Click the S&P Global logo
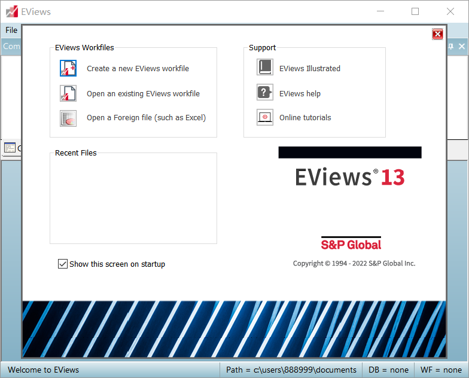Image resolution: width=469 pixels, height=378 pixels. (x=351, y=243)
